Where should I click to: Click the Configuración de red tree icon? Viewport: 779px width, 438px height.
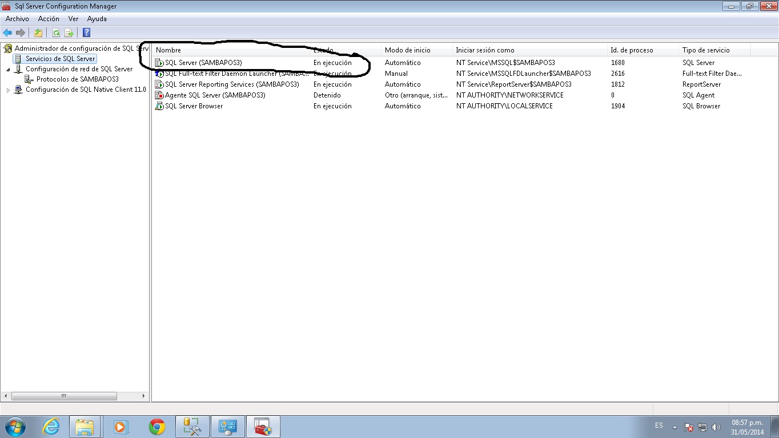coord(18,69)
